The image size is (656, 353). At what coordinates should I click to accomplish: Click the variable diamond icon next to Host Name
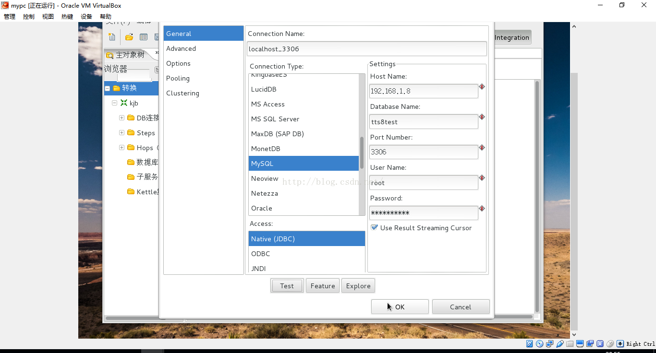tap(482, 87)
